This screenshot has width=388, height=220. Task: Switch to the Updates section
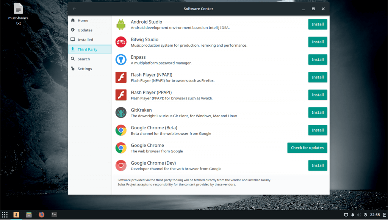tap(85, 30)
